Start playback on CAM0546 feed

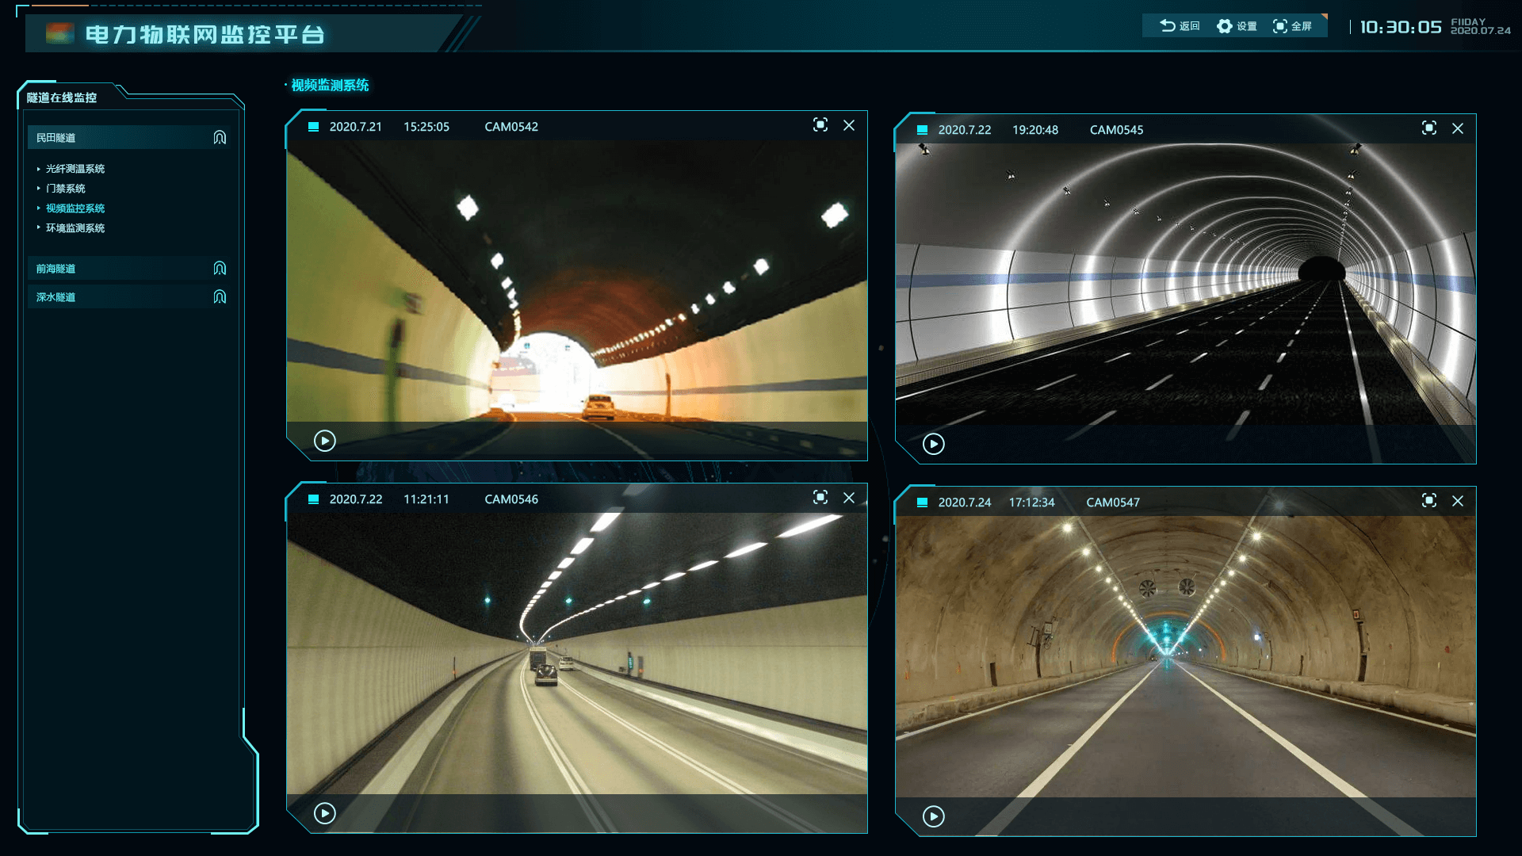pyautogui.click(x=325, y=813)
